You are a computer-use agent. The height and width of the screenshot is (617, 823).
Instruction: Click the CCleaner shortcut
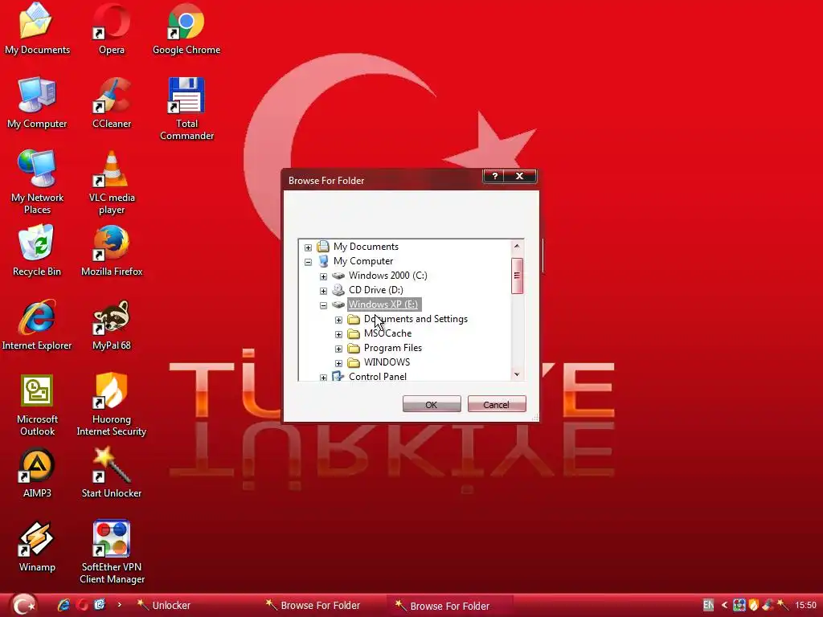tap(111, 103)
